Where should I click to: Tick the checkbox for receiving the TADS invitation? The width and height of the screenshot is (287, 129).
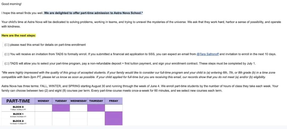point(7,54)
